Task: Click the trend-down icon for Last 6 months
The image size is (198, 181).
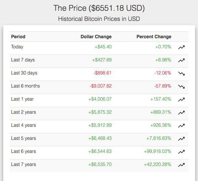Action: coord(181,87)
